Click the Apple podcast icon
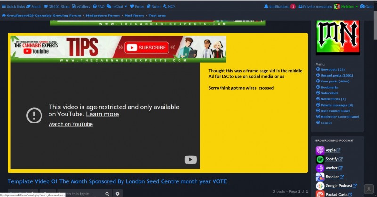This screenshot has width=377, height=197. [x=320, y=150]
